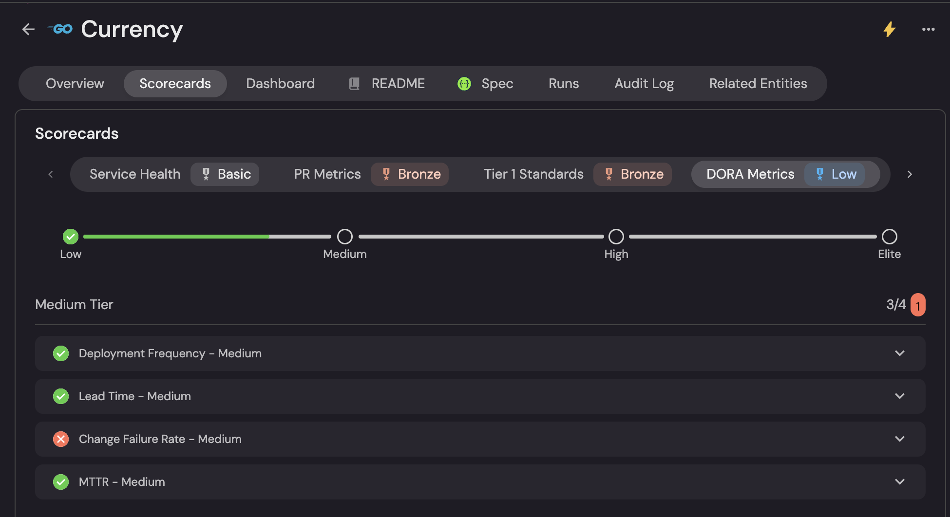Expand the Lead Time - Medium rule

899,396
